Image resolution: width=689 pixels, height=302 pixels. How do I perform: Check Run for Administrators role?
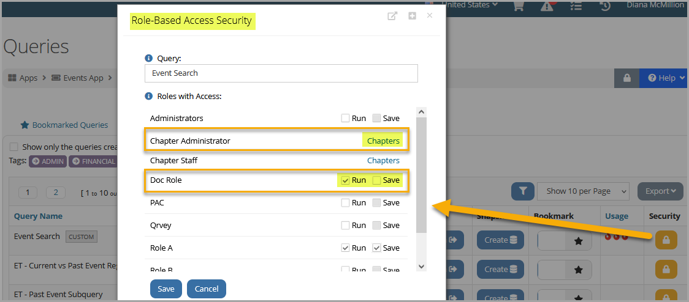click(x=345, y=118)
